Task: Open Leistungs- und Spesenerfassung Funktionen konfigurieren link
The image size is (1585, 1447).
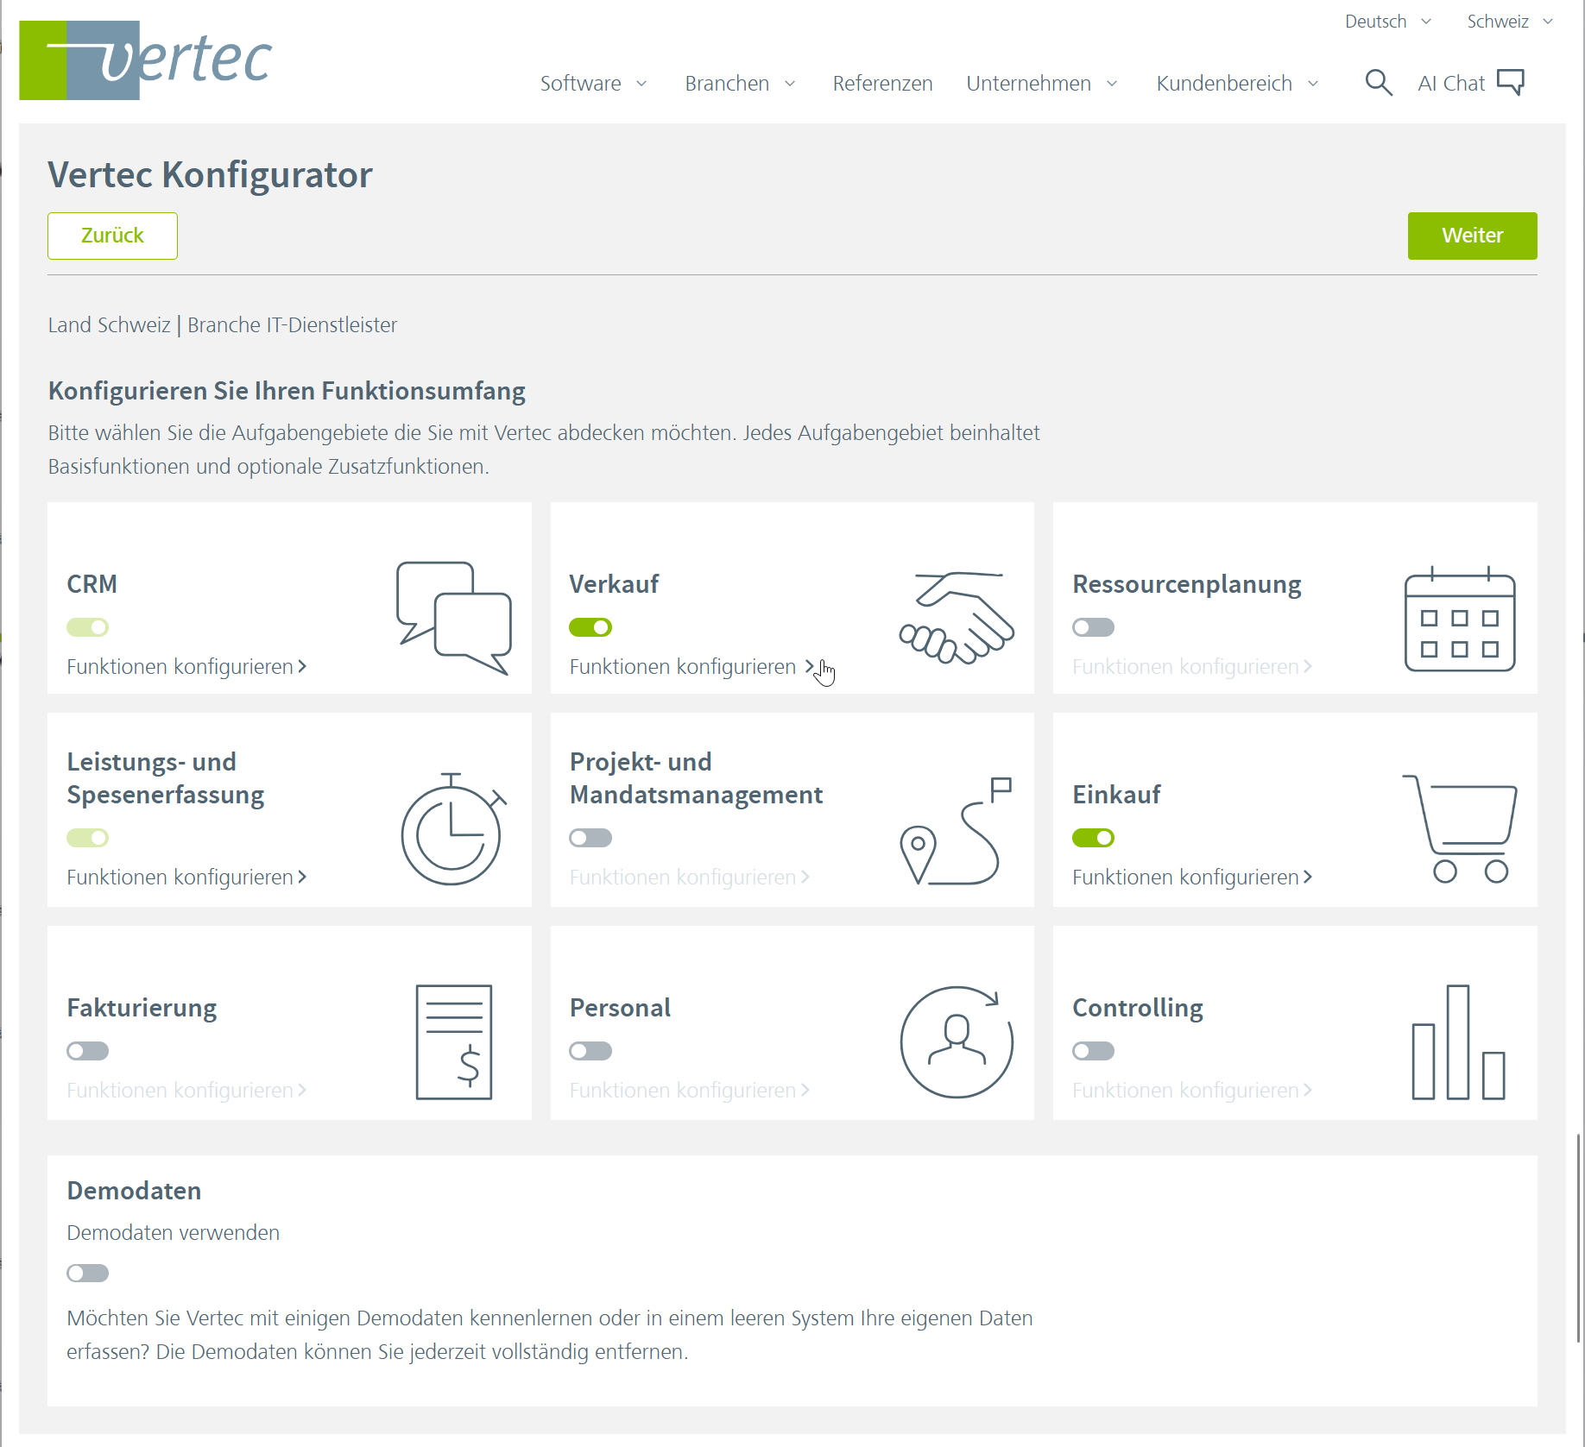Action: [x=186, y=878]
